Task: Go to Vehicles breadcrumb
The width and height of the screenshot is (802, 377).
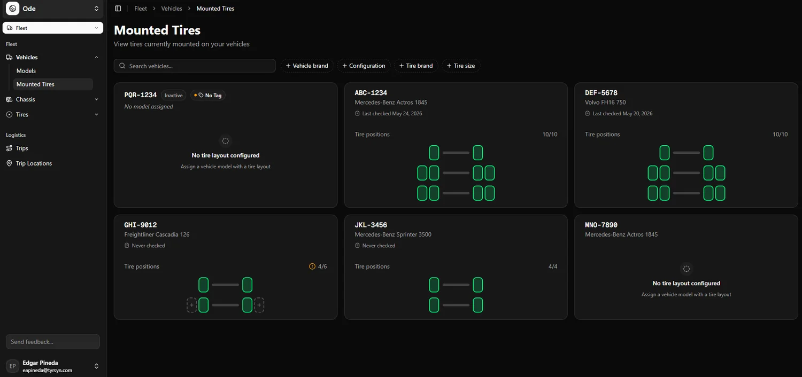Action: point(172,9)
